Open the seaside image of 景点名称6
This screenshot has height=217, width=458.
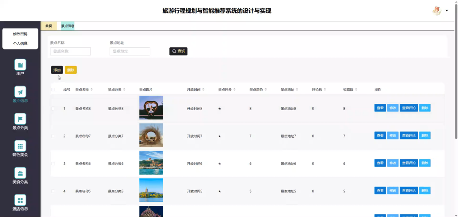coord(151,163)
